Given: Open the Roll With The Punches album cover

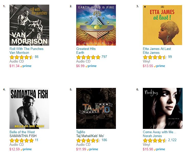Looking at the screenshot, I should coord(29,25).
